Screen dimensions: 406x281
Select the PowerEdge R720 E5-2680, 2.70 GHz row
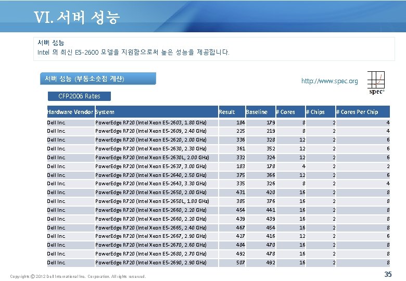(218, 253)
